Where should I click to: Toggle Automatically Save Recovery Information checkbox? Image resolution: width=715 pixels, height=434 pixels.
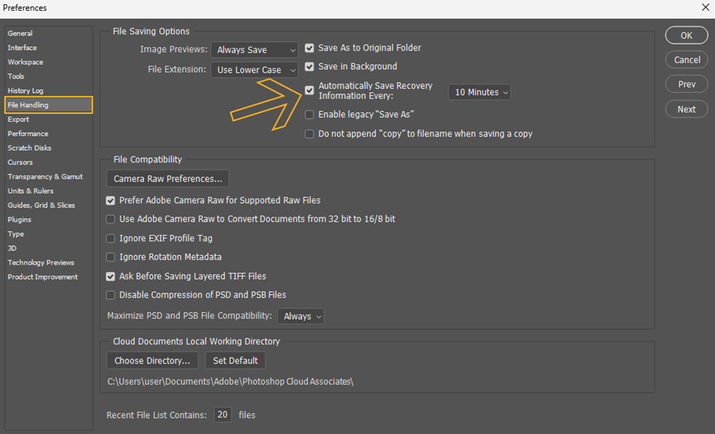[309, 91]
